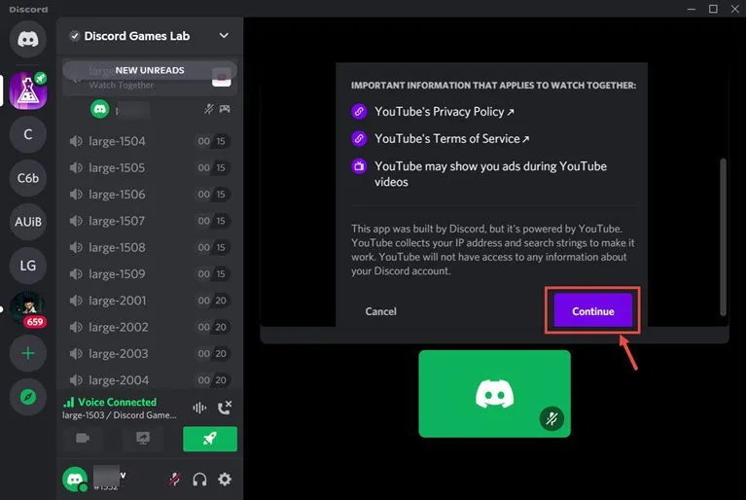Click the TV ads icon in dialog

359,166
